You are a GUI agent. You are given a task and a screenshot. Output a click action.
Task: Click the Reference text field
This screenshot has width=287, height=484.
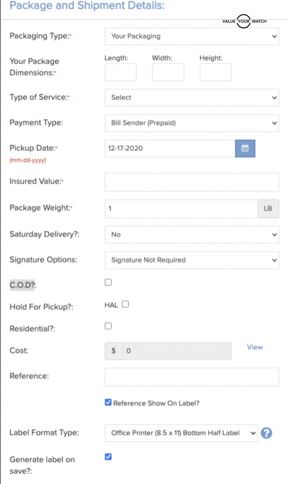192,377
